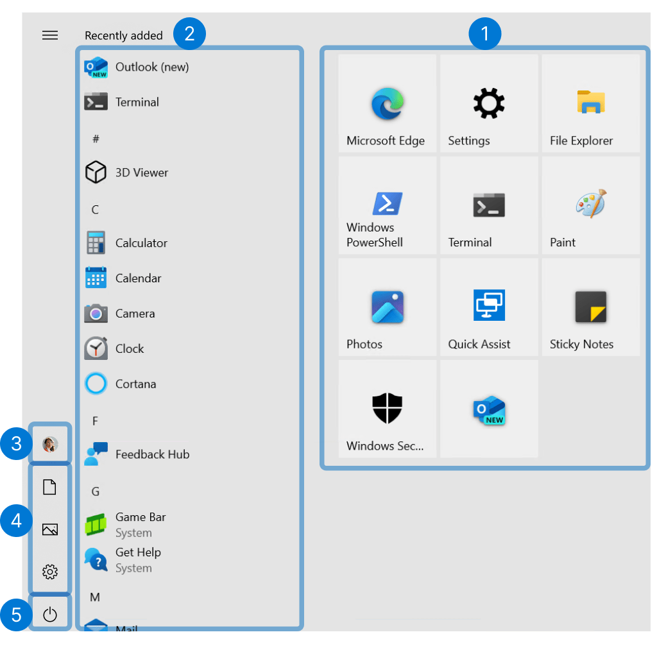Open Camera app
The image size is (666, 648).
click(x=189, y=313)
